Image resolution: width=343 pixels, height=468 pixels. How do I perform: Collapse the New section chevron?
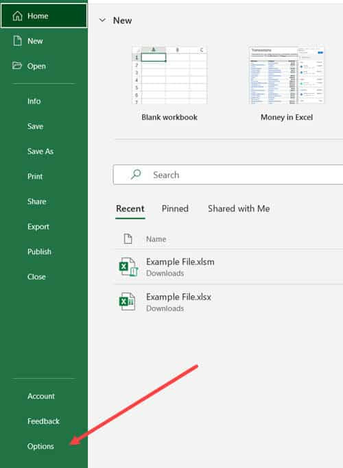[102, 21]
